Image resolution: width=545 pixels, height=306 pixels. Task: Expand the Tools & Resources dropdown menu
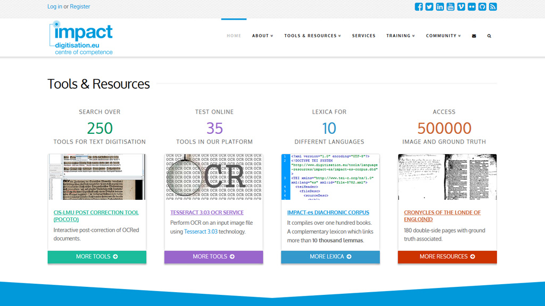pyautogui.click(x=312, y=36)
